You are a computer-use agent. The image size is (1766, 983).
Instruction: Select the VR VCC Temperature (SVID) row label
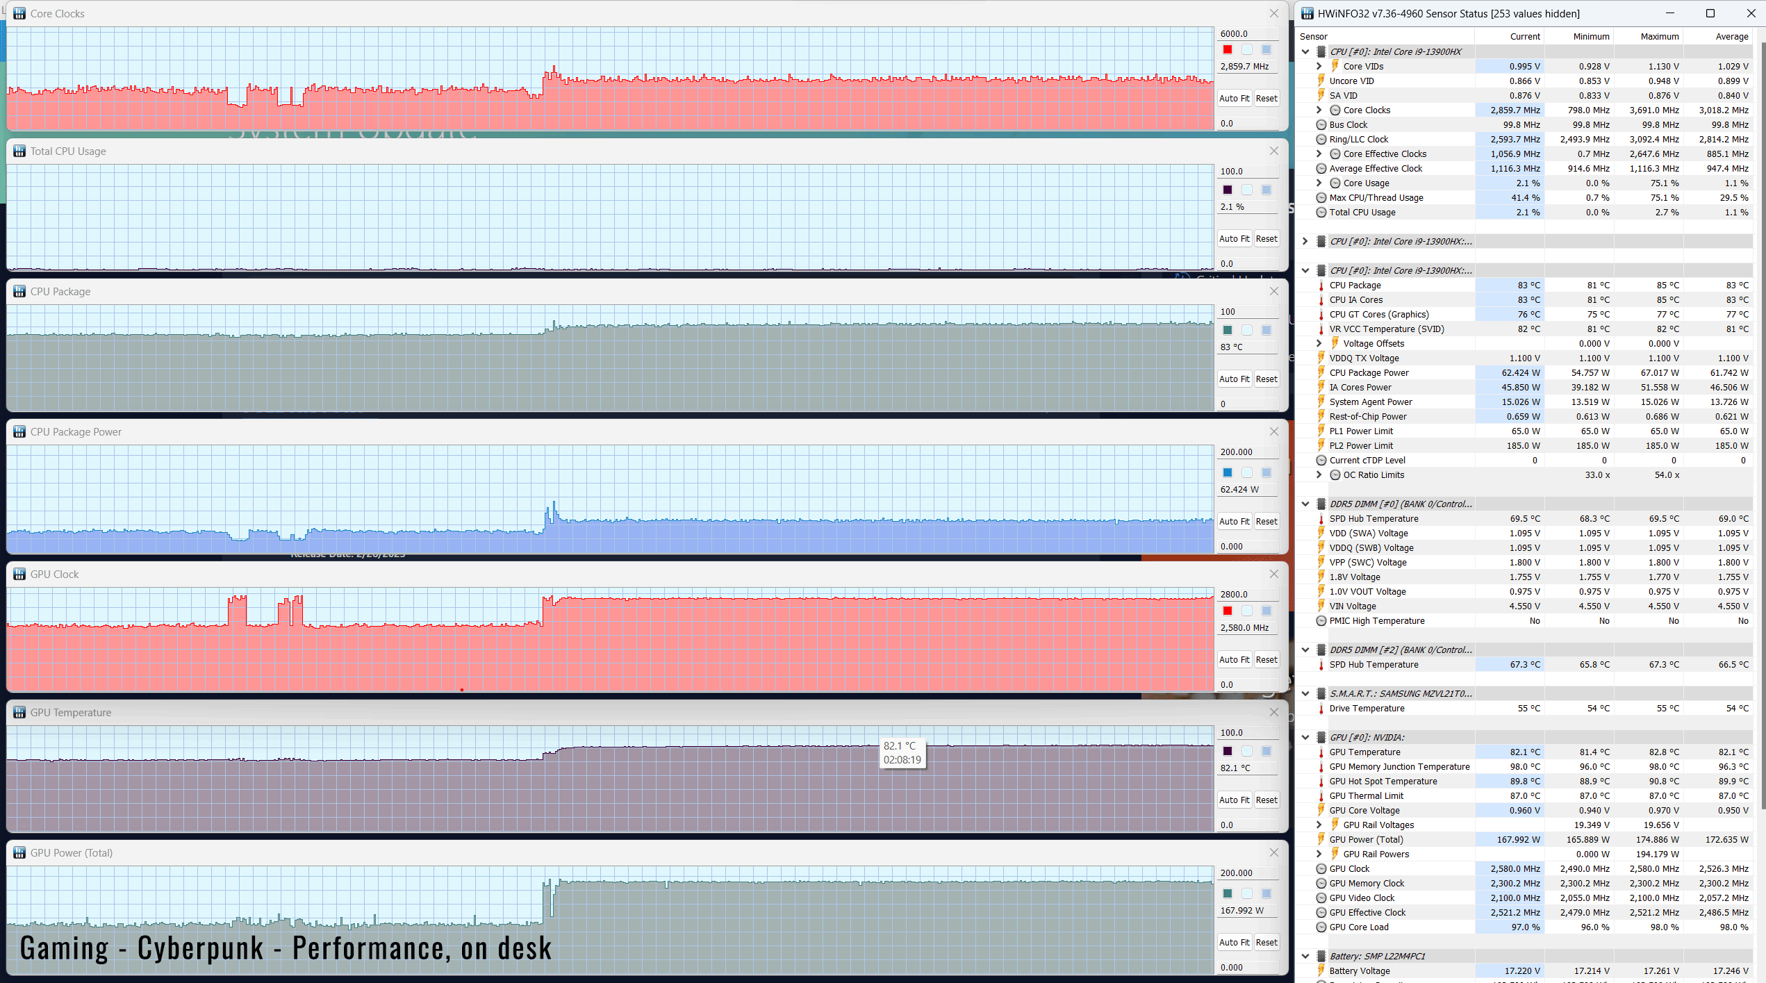tap(1387, 329)
